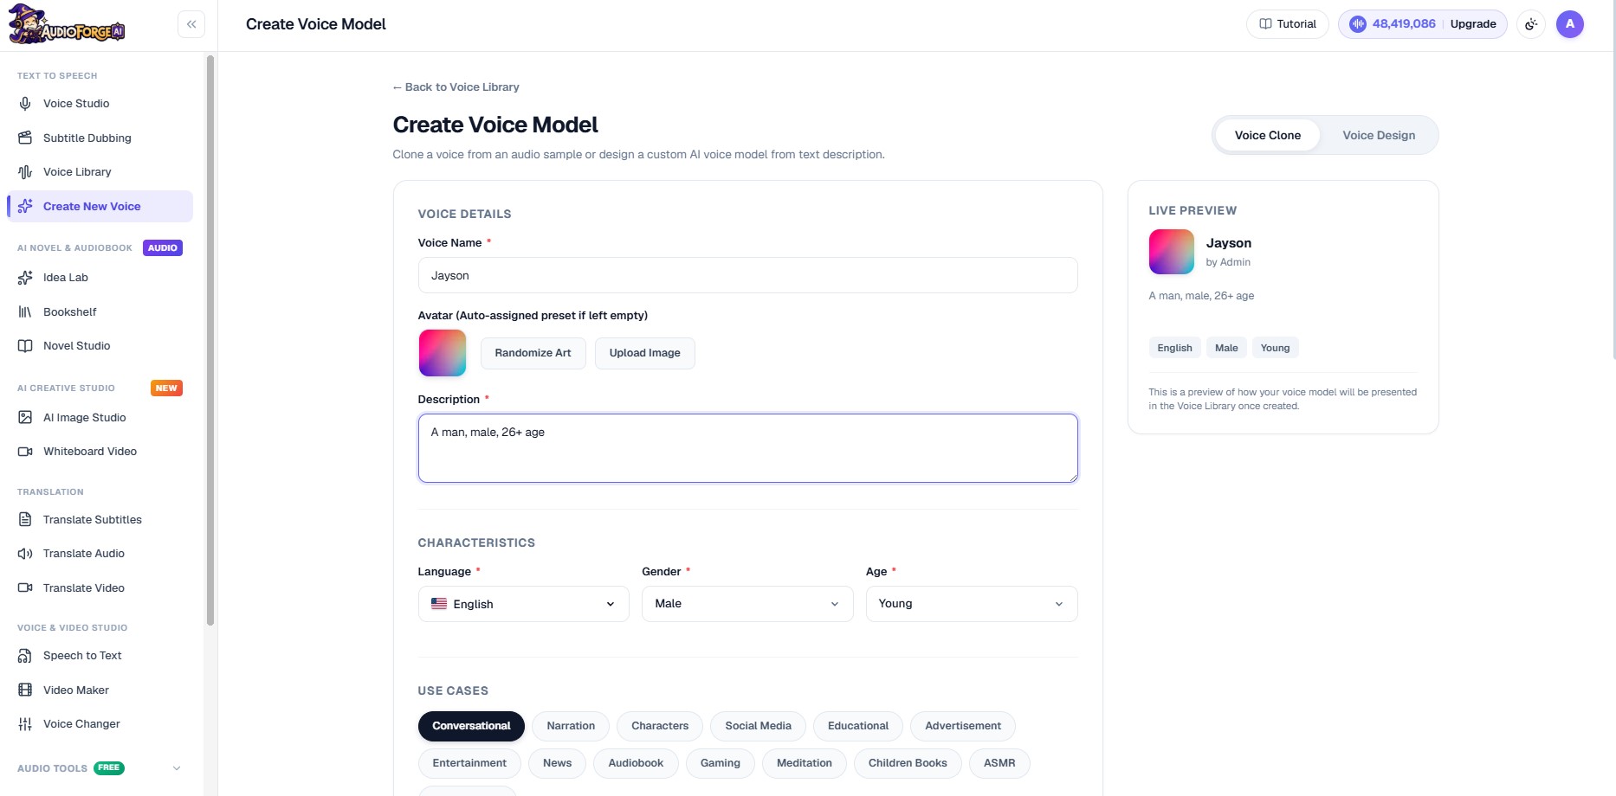Toggle the Characters use case chip
Screen dimensions: 1616x796
tap(660, 726)
